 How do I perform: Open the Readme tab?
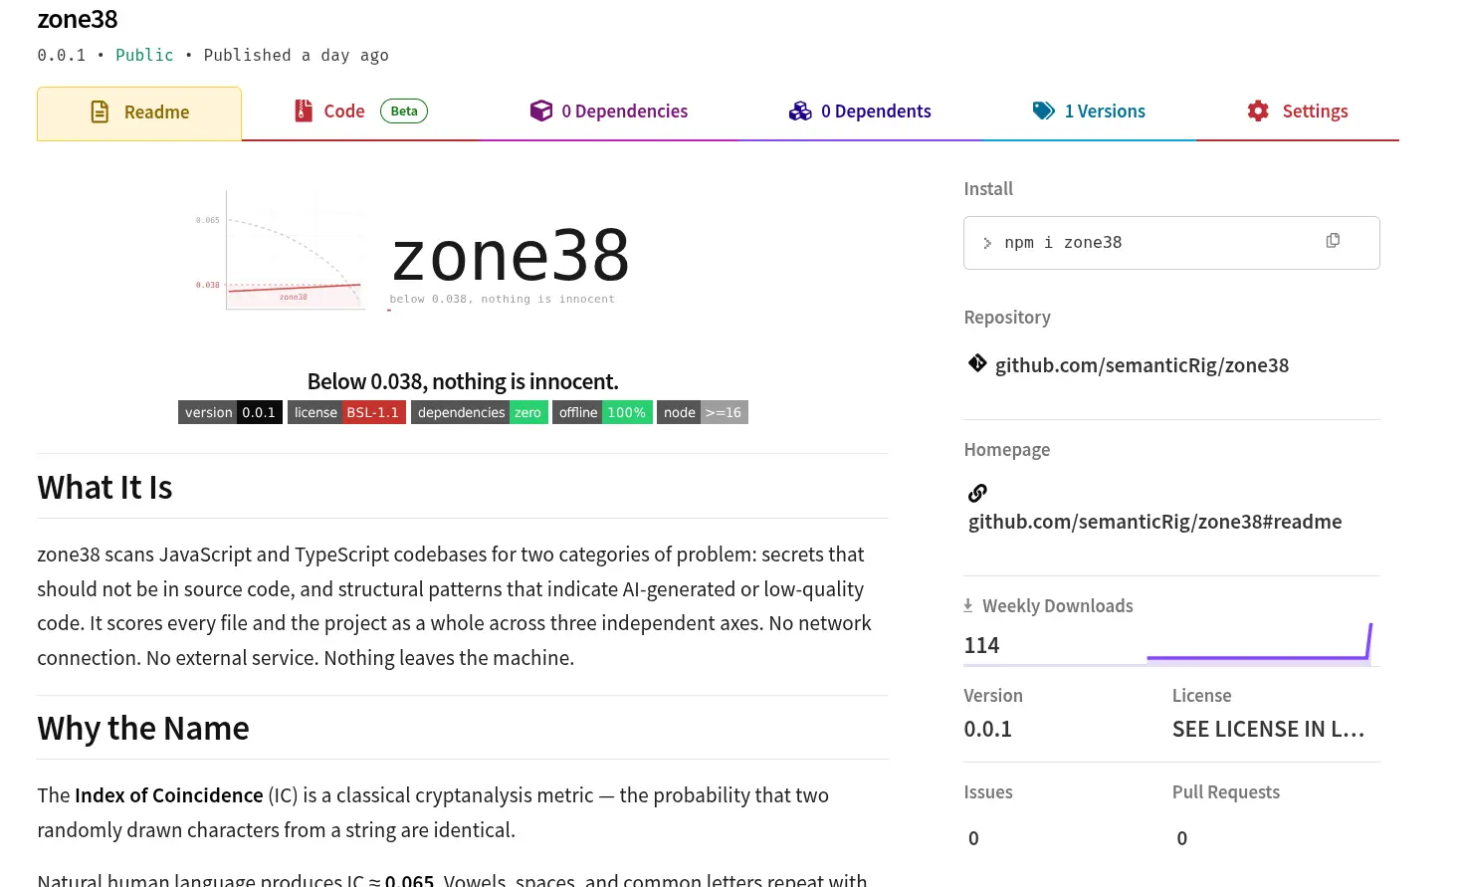pos(139,112)
